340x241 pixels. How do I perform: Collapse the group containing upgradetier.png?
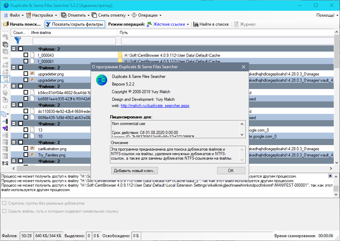(x=14, y=68)
